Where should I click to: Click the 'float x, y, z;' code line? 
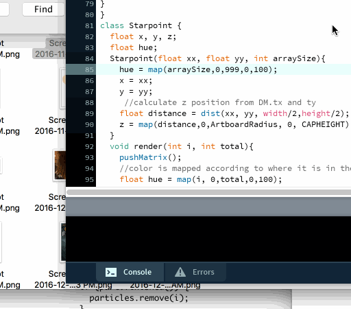pos(143,36)
